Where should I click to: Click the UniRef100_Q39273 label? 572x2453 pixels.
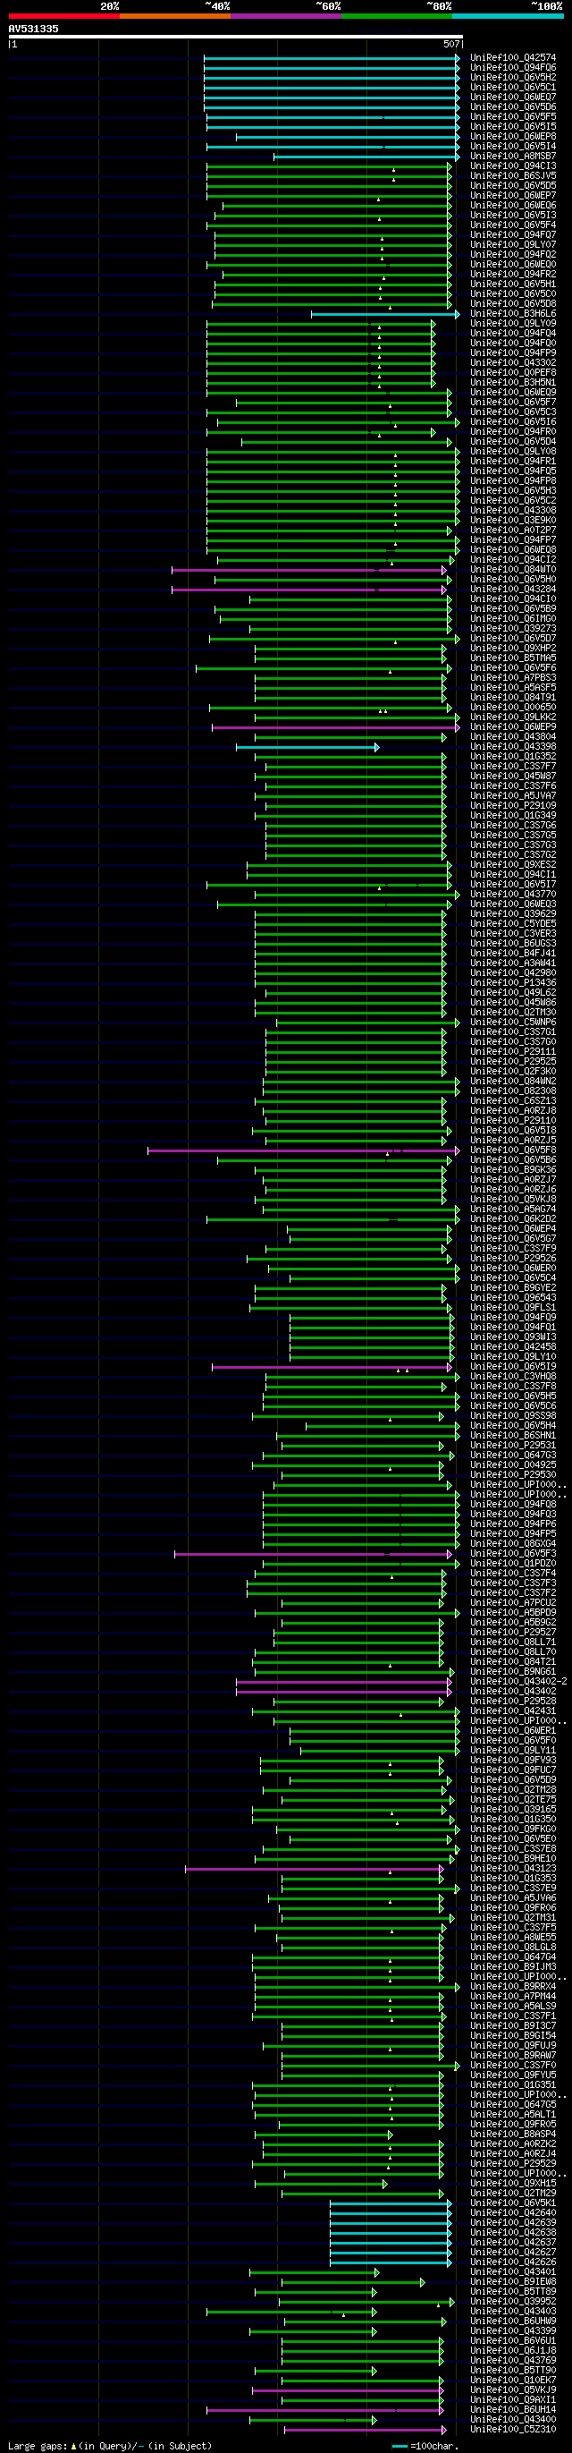[x=513, y=629]
